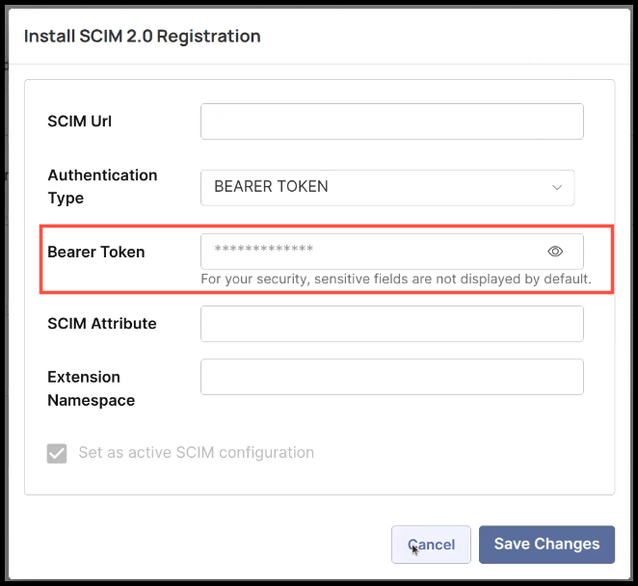The height and width of the screenshot is (586, 638).
Task: Toggle 'Set as active SCIM configuration' checkbox
Action: (57, 453)
